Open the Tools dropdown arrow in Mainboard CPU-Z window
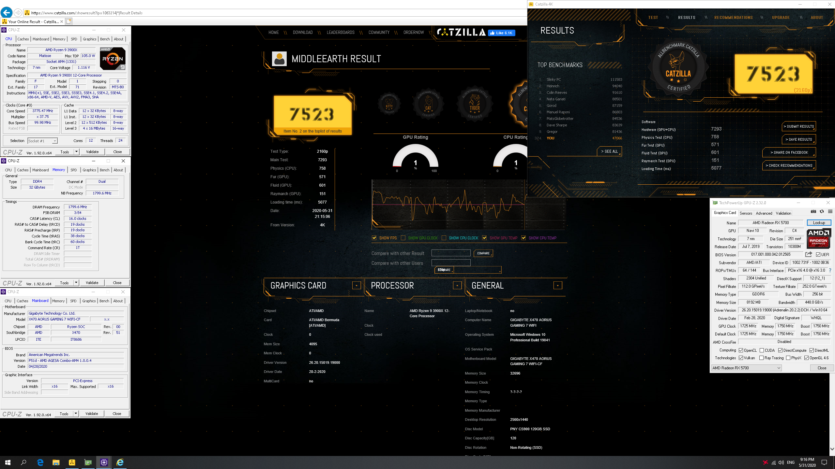The width and height of the screenshot is (835, 469). coord(76,414)
